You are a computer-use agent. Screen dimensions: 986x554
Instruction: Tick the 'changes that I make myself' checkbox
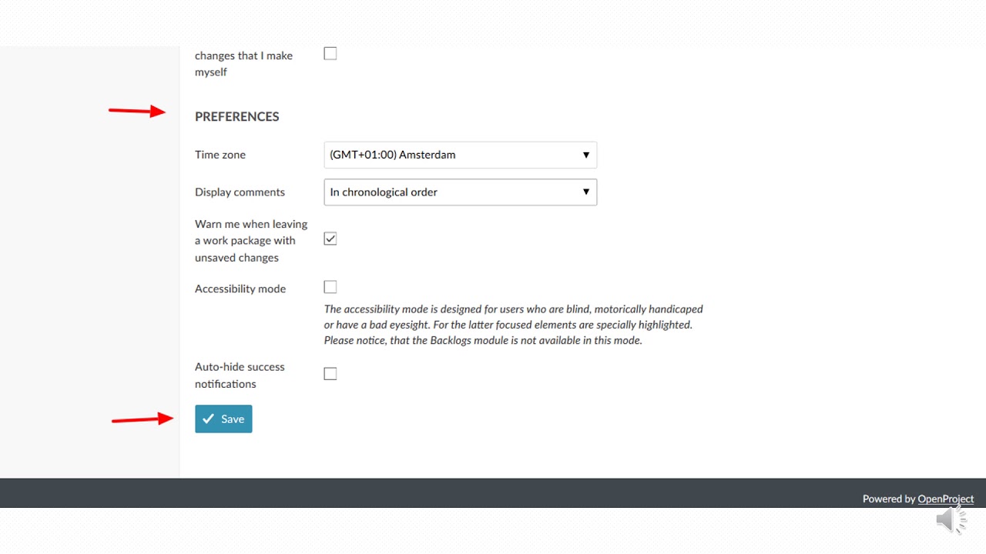pyautogui.click(x=330, y=54)
